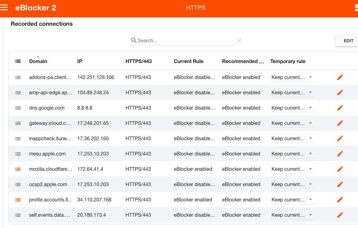Viewport: 358px width, 228px height.
Task: Open temporary rule dropdown for ocsp2.apple.com
Action: pyautogui.click(x=292, y=184)
